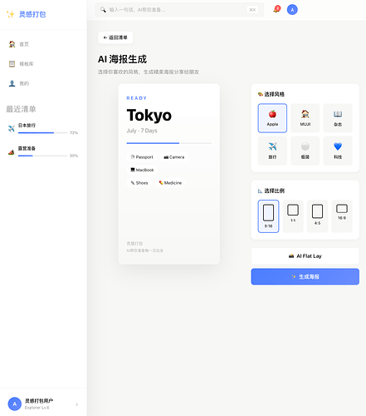Click the profile person icon
The image size is (366, 416).
point(12,83)
